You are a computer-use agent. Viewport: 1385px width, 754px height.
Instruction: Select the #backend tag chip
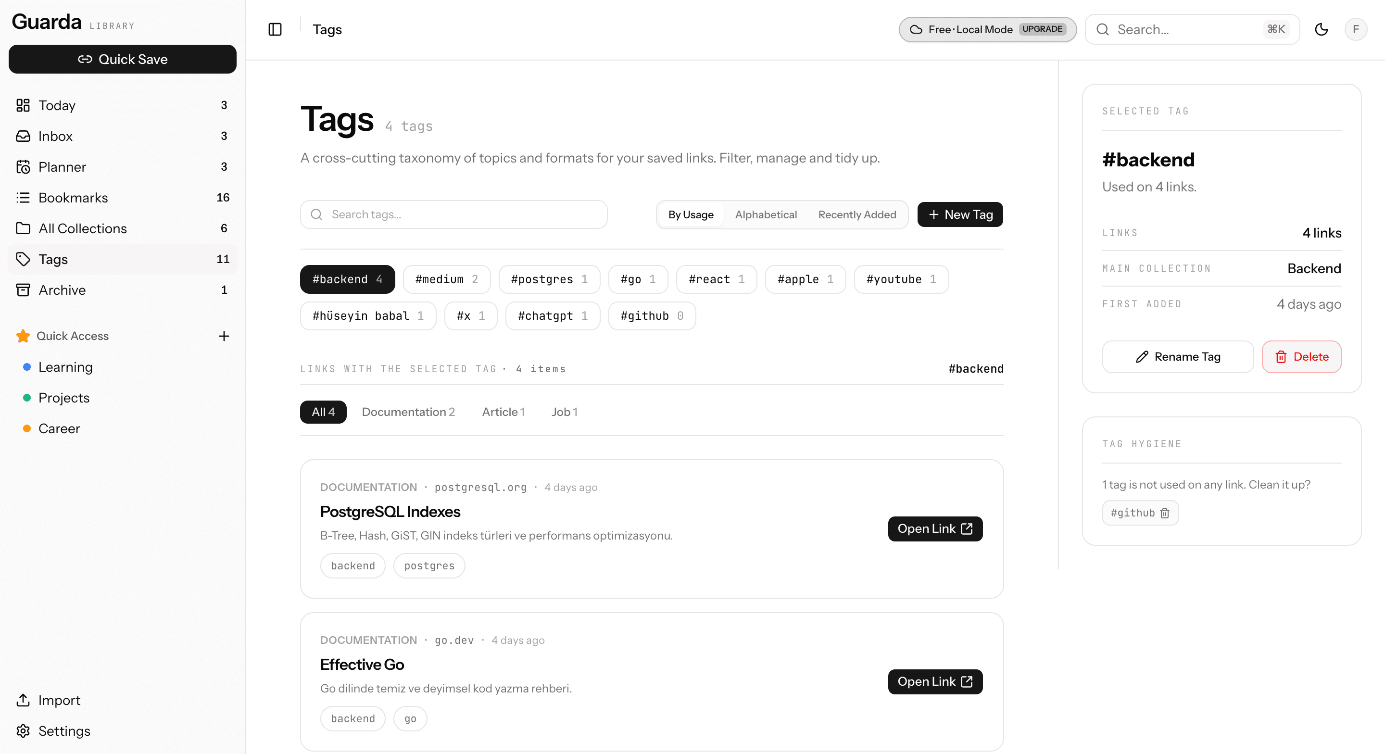pos(347,279)
